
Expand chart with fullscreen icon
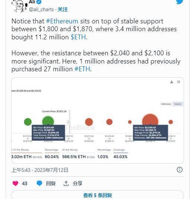178,82
